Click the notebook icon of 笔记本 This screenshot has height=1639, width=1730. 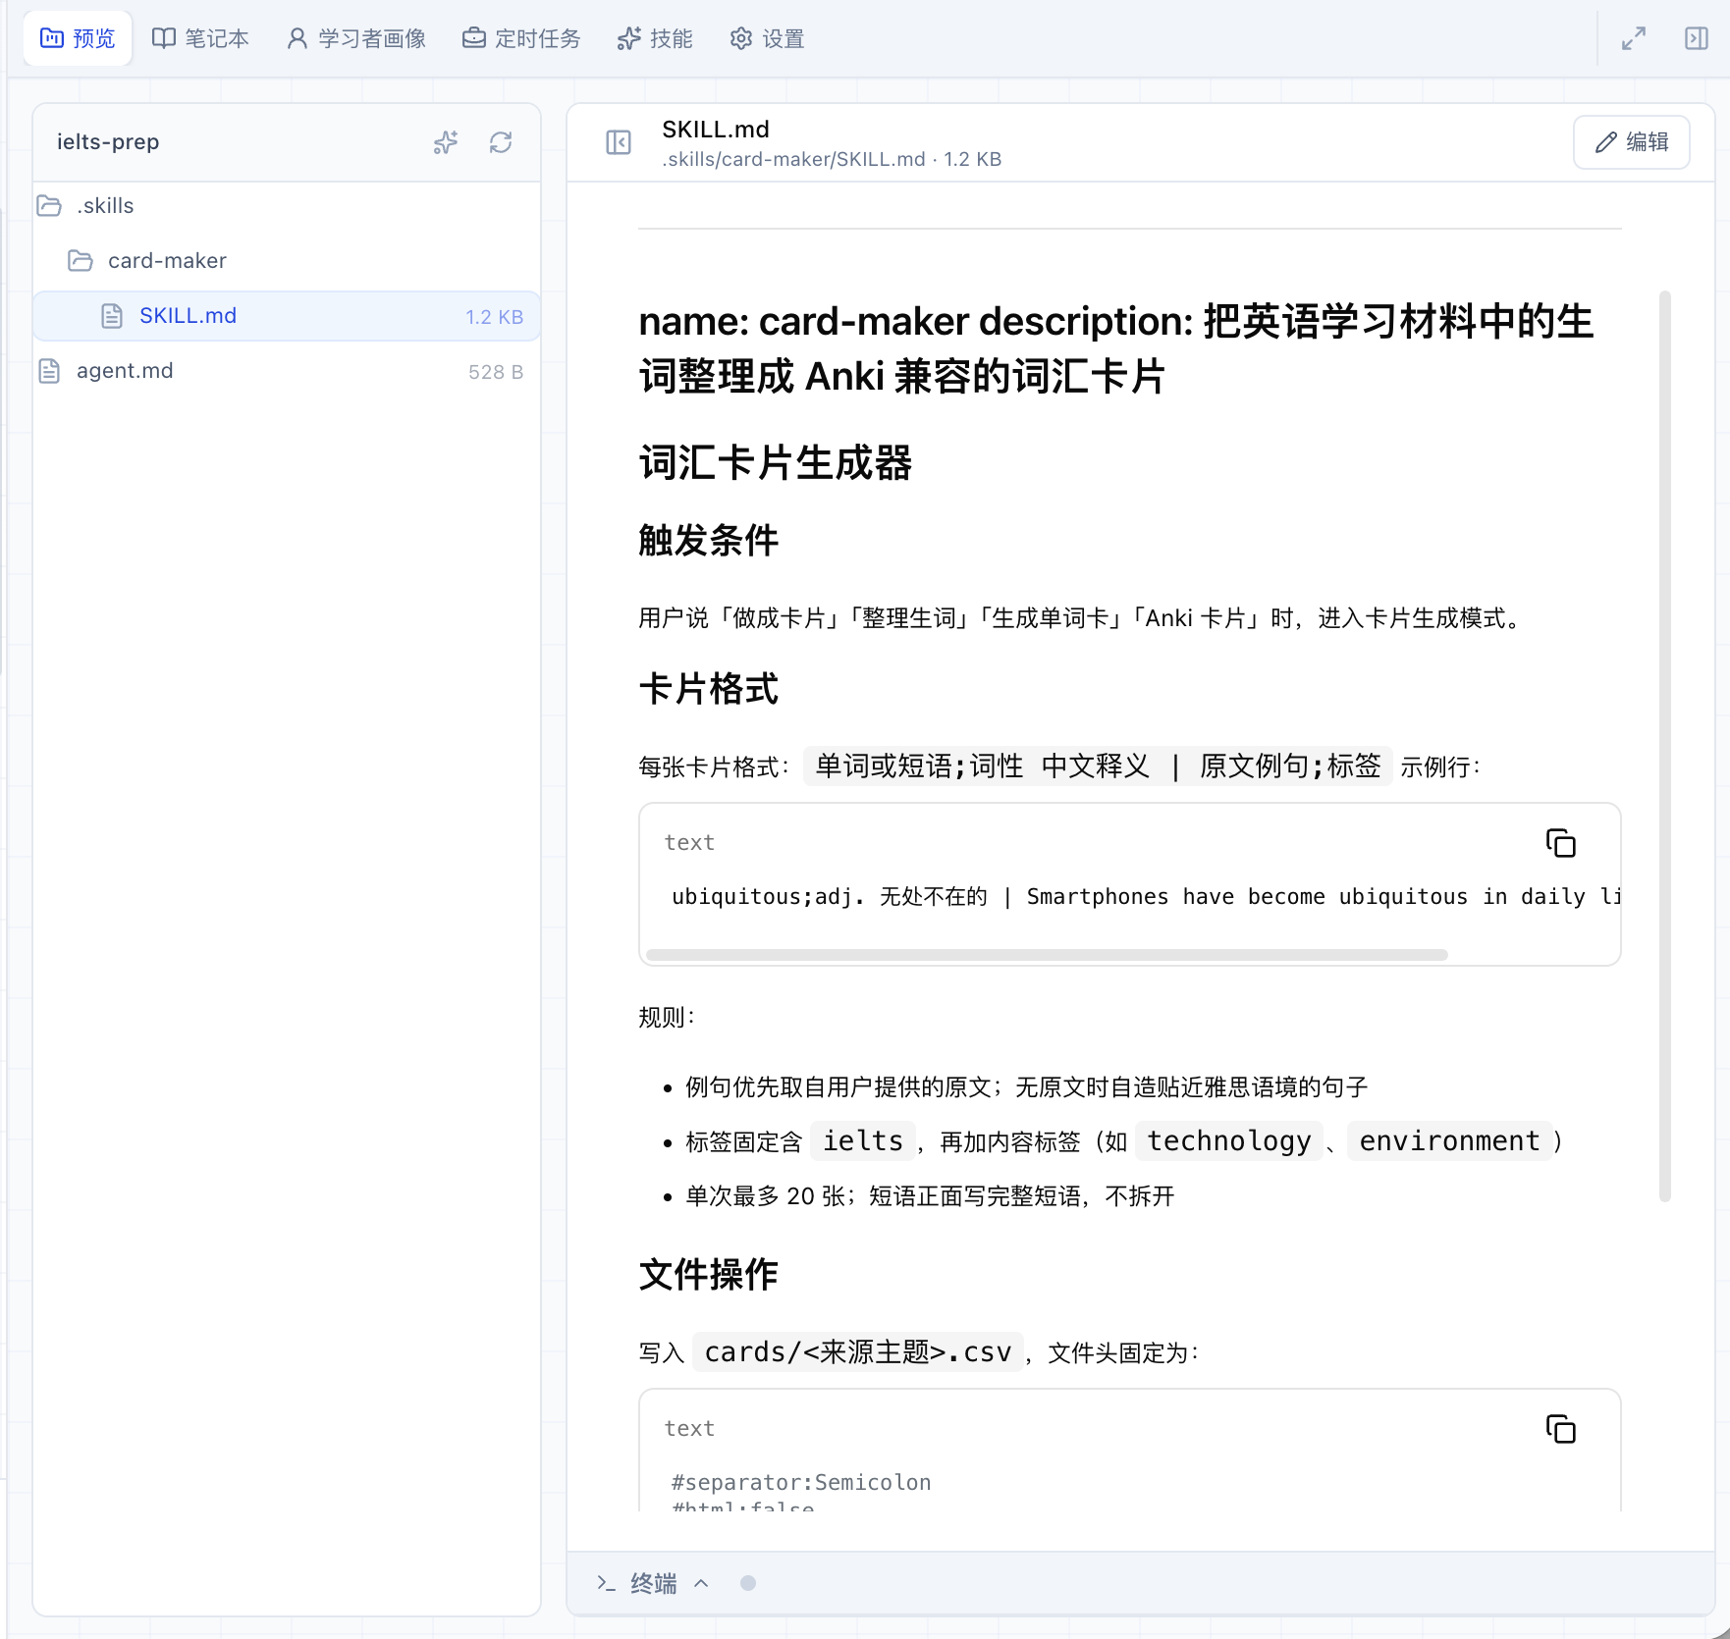click(164, 38)
